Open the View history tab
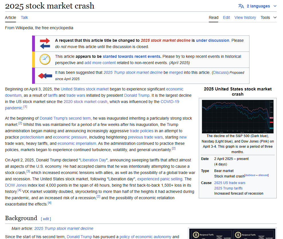Image resolution: width=283 pixels, height=239 pixels. (x=245, y=17)
